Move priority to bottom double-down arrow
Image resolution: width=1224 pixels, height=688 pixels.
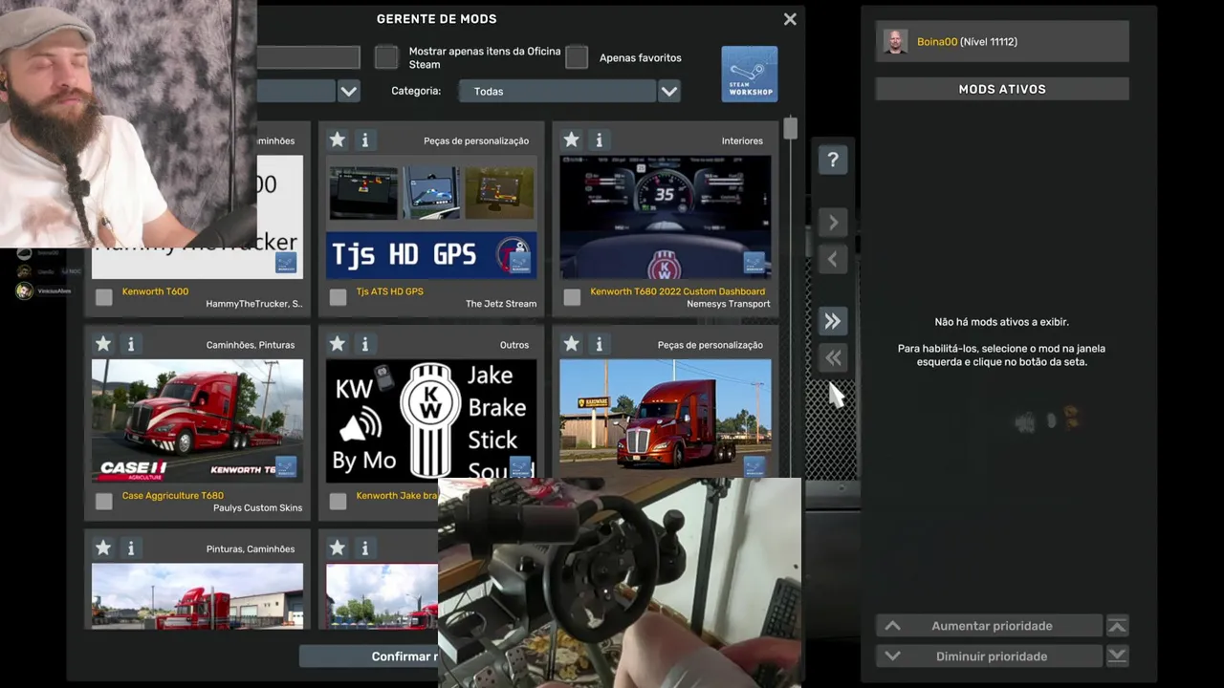pyautogui.click(x=1117, y=656)
